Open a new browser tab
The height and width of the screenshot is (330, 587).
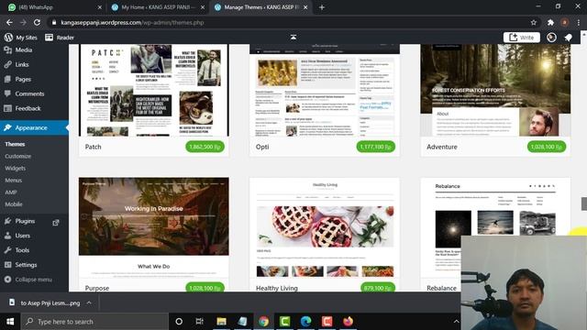coord(322,7)
